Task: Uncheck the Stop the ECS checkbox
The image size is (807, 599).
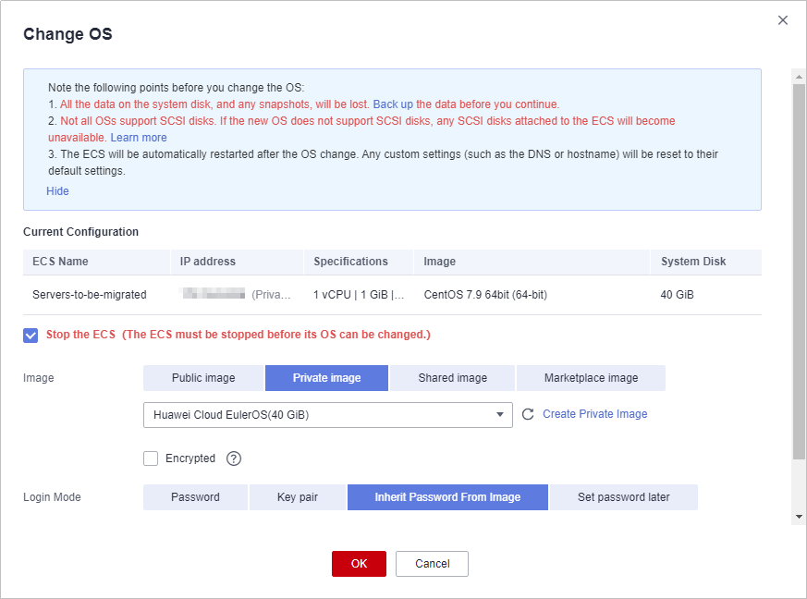Action: (x=31, y=335)
